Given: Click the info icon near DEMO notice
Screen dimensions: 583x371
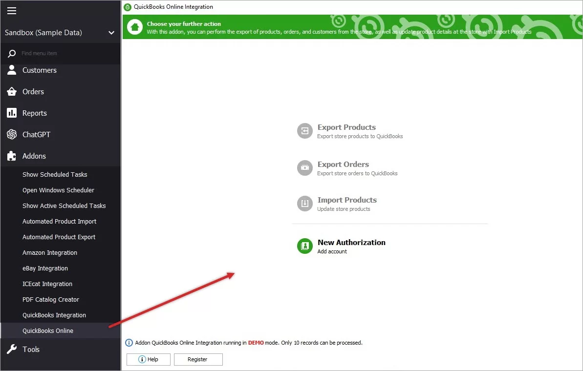Looking at the screenshot, I should click(x=129, y=343).
